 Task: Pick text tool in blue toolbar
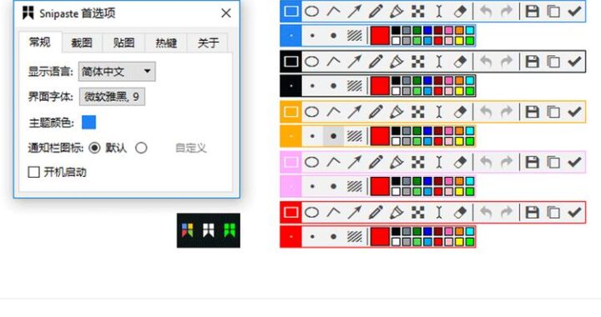[439, 11]
